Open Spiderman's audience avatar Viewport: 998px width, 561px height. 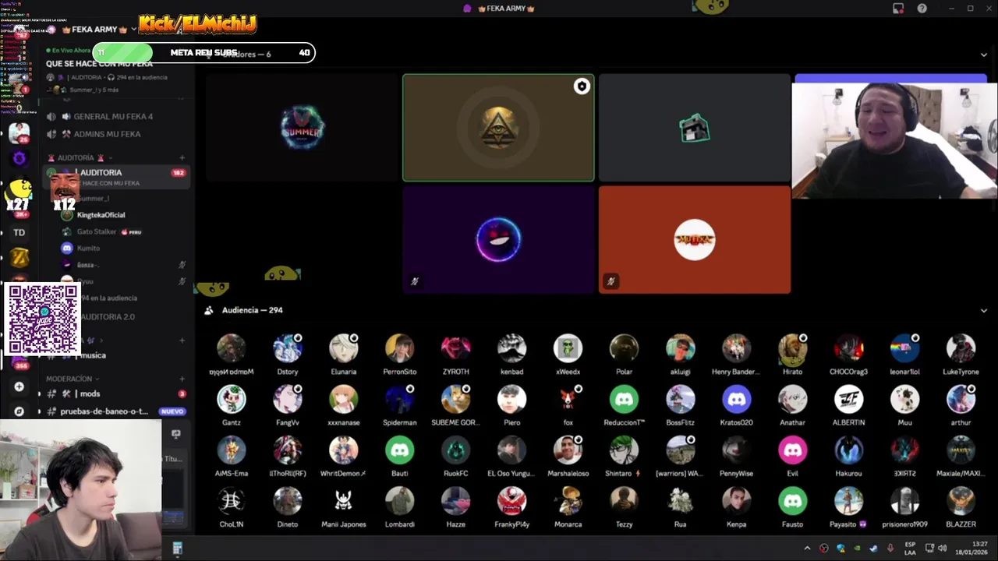pyautogui.click(x=400, y=399)
